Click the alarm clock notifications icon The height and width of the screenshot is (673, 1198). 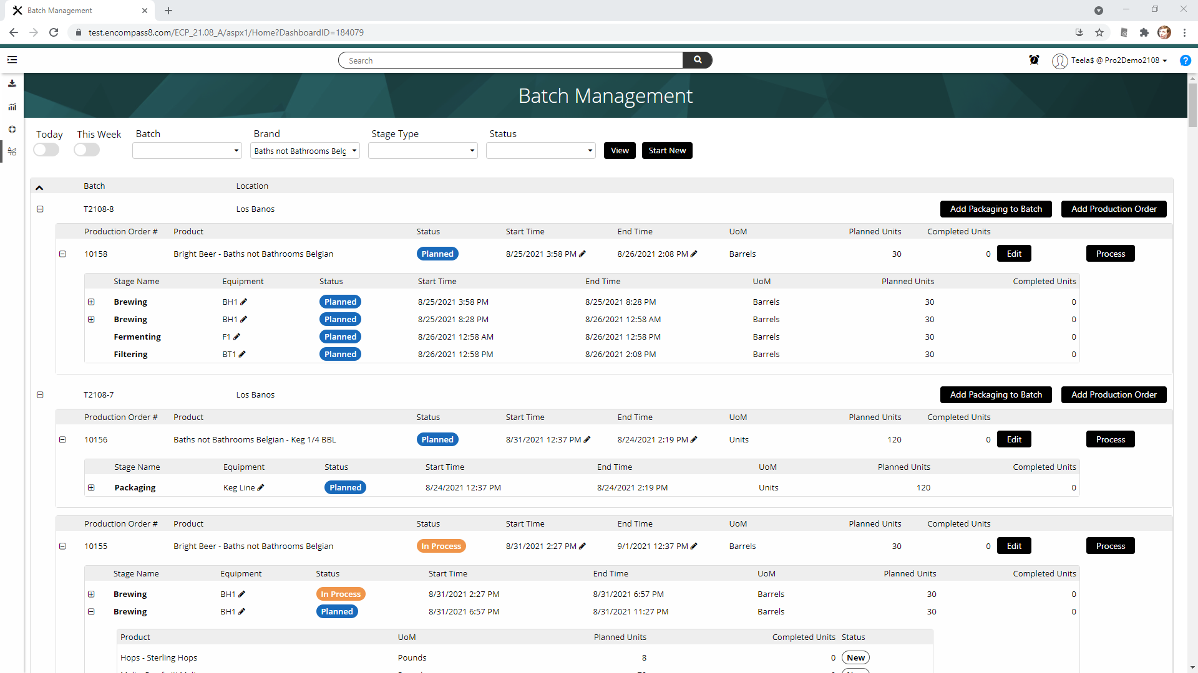coord(1034,60)
